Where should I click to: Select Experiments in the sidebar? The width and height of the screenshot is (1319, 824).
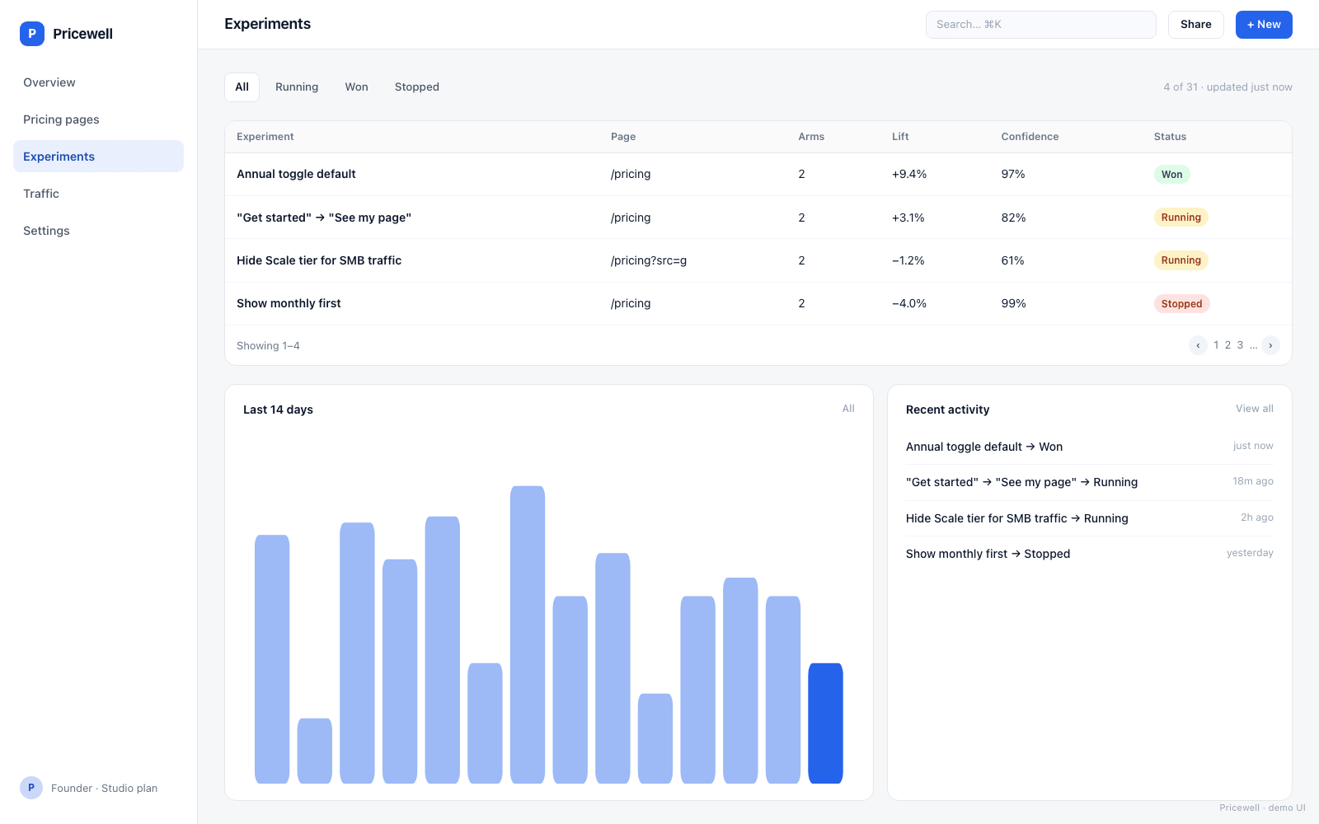tap(98, 157)
